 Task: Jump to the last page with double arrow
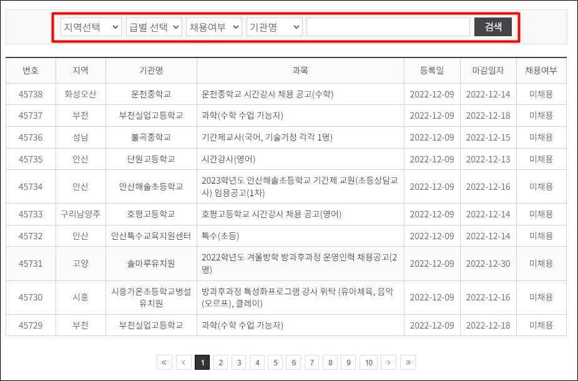[408, 362]
